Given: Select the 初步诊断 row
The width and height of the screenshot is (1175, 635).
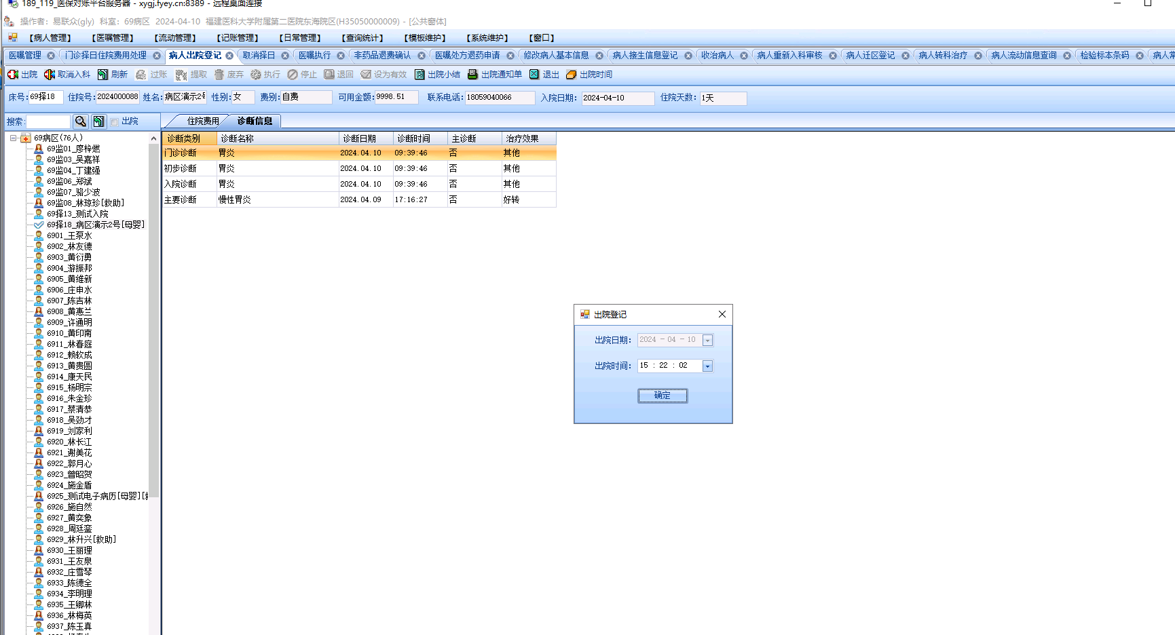Looking at the screenshot, I should coord(359,168).
